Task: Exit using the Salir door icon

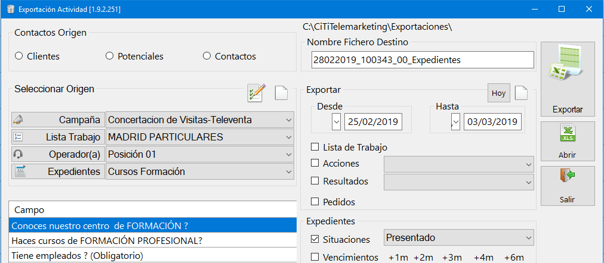Action: pyautogui.click(x=568, y=186)
